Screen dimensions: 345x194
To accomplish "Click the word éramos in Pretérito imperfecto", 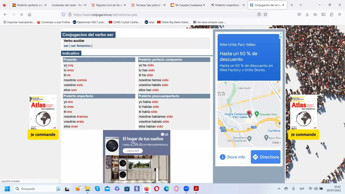I will click(x=82, y=117).
